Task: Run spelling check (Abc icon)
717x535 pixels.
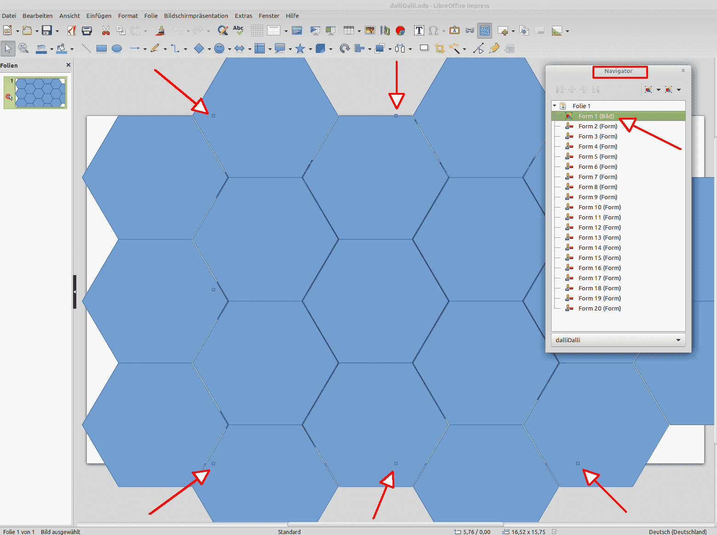Action: click(x=238, y=30)
